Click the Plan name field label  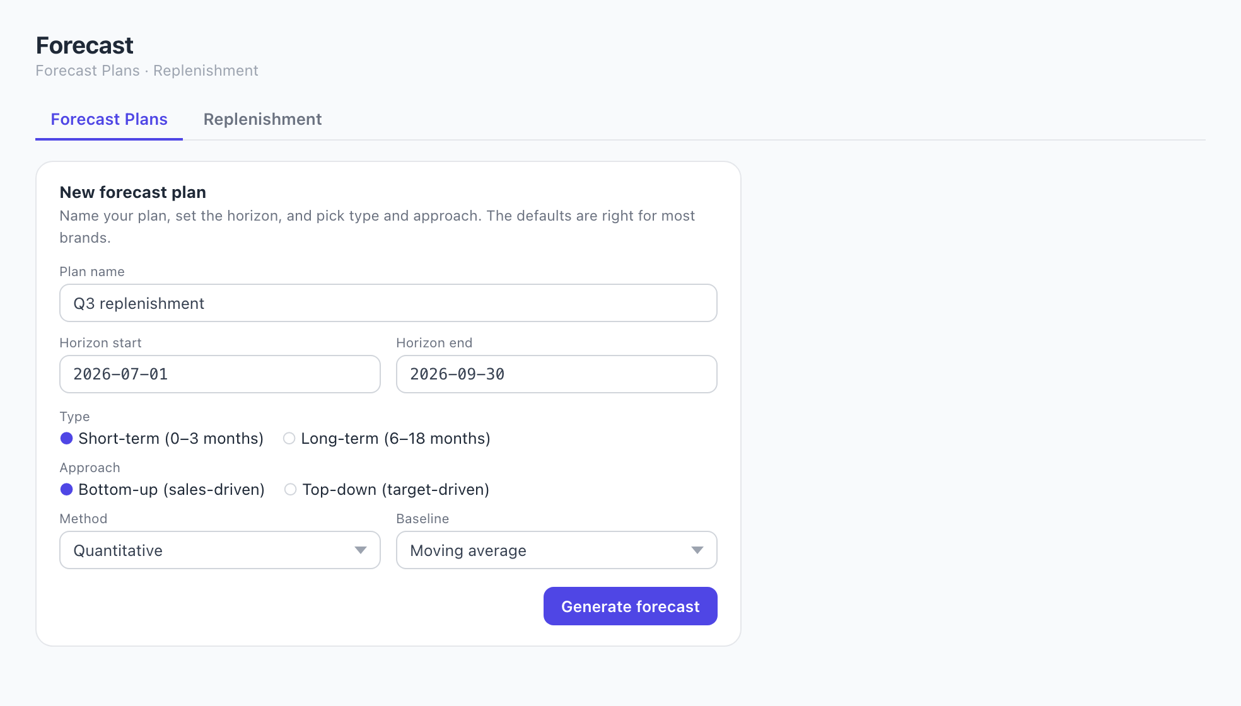click(92, 272)
